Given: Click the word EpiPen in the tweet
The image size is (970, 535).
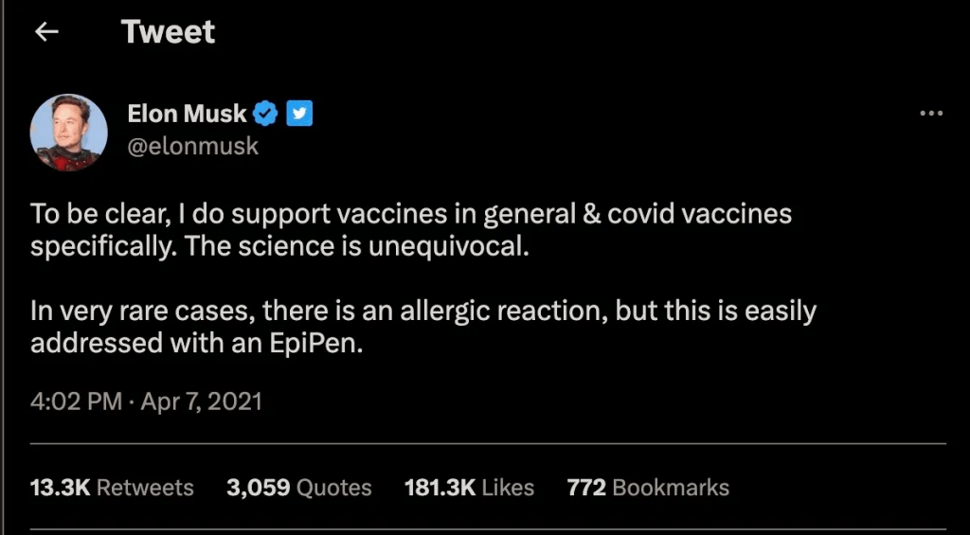Looking at the screenshot, I should tap(315, 344).
